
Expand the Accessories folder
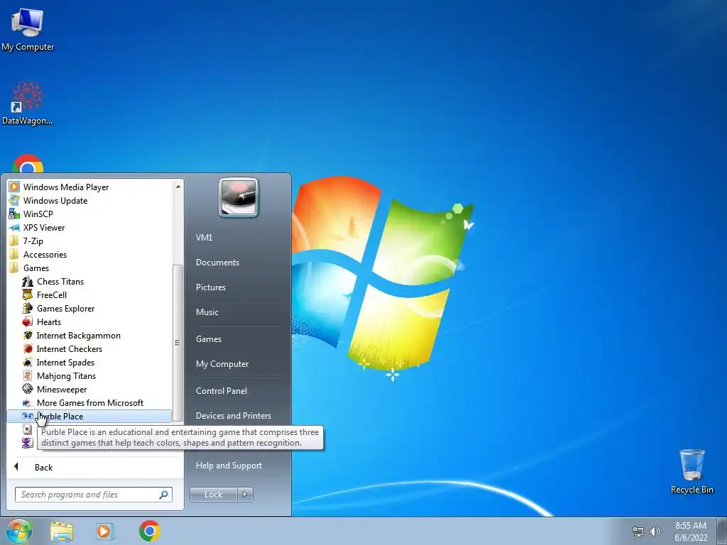(x=45, y=255)
